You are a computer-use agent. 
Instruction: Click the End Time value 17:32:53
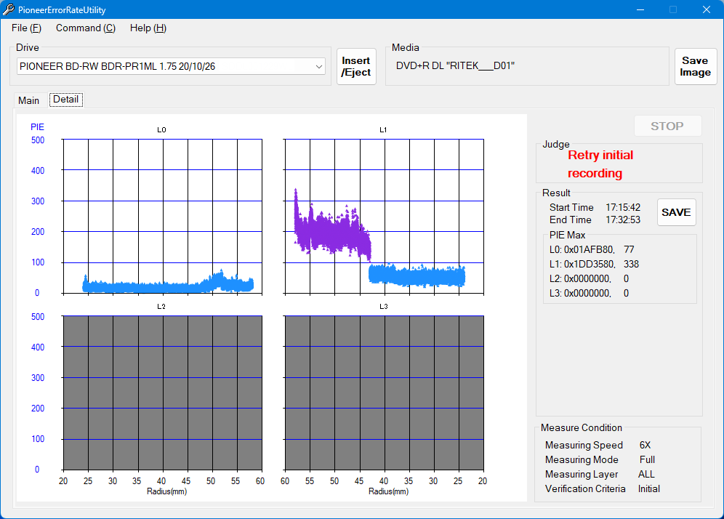click(623, 220)
